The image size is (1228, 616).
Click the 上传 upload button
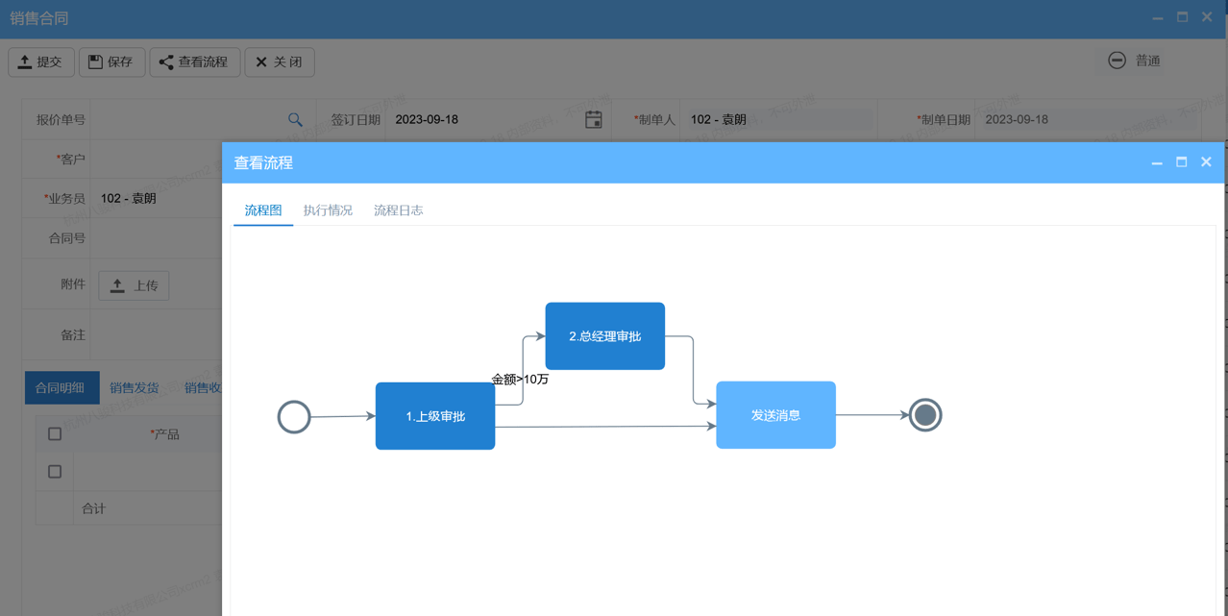click(134, 285)
